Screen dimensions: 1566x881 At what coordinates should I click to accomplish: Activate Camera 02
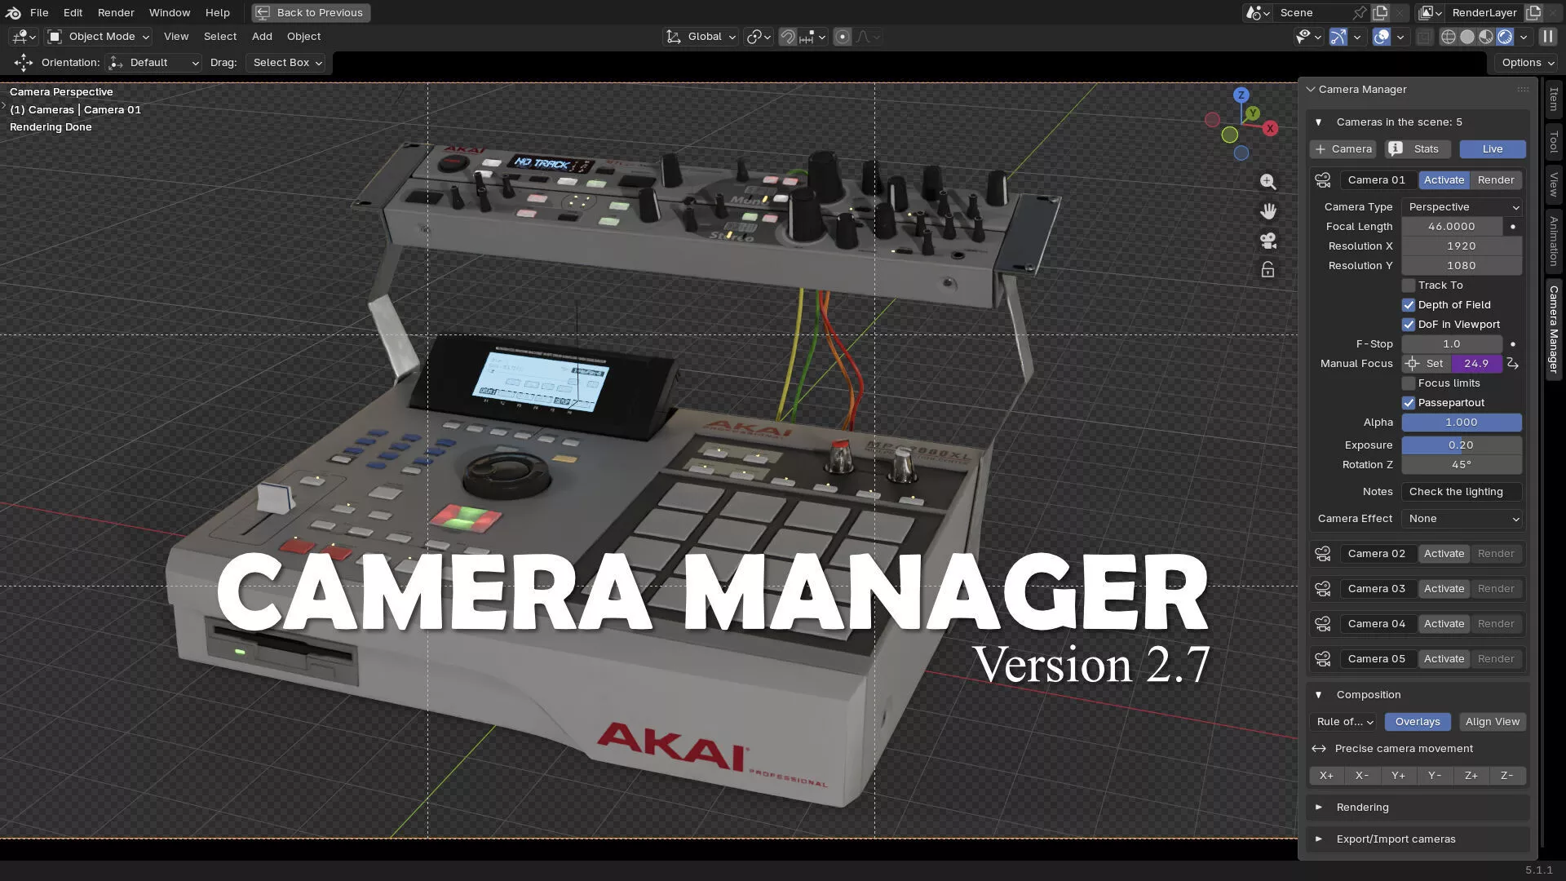tap(1444, 554)
